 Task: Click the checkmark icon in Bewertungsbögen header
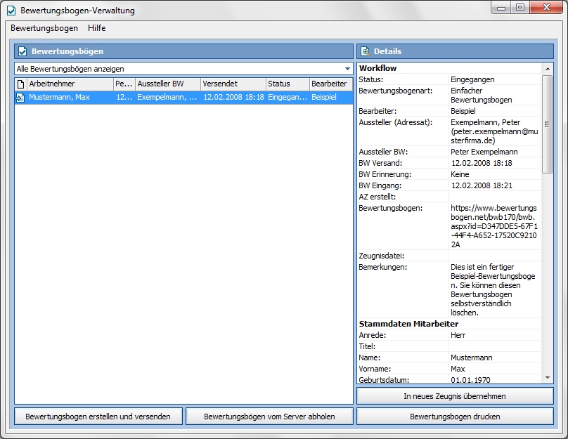coord(22,51)
